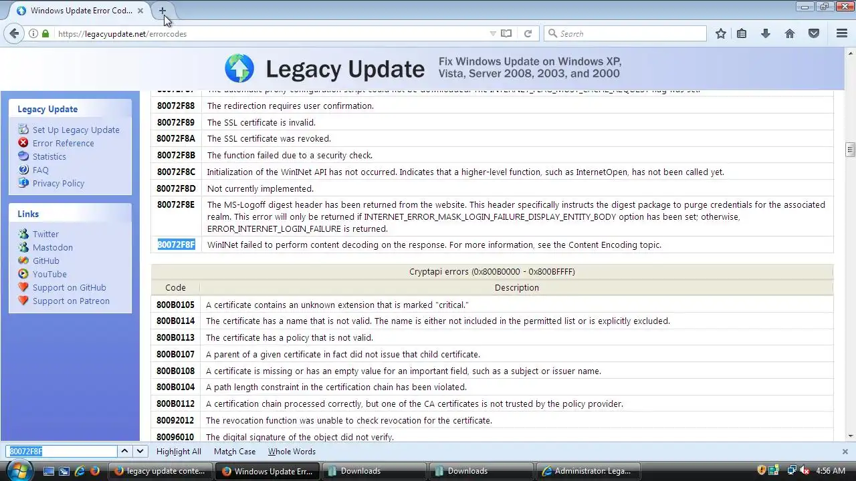The width and height of the screenshot is (856, 481).
Task: Click the muted volume tray icon
Action: (x=805, y=470)
